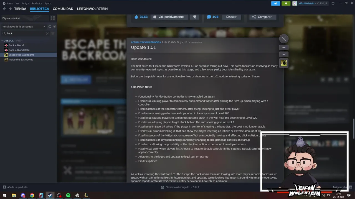This screenshot has height=199, width=355.
Task: Click the blue thumbs up 3163 icon
Action: (x=136, y=17)
